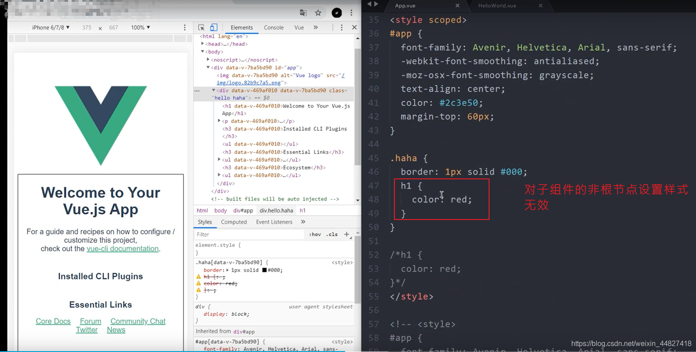Viewport: 696px width, 352px height.
Task: Go to previous editor tab arrow
Action: (x=370, y=4)
